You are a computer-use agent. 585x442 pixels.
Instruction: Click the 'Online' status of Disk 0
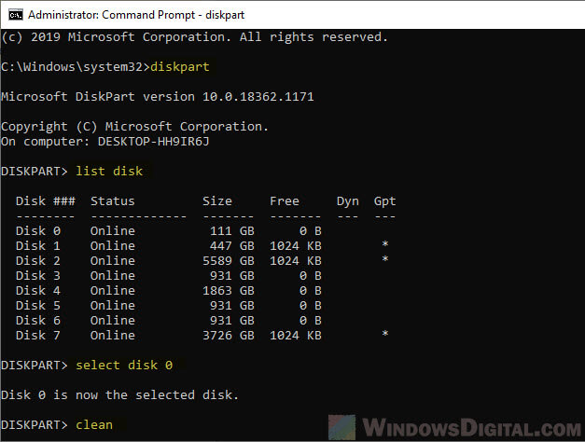(113, 231)
